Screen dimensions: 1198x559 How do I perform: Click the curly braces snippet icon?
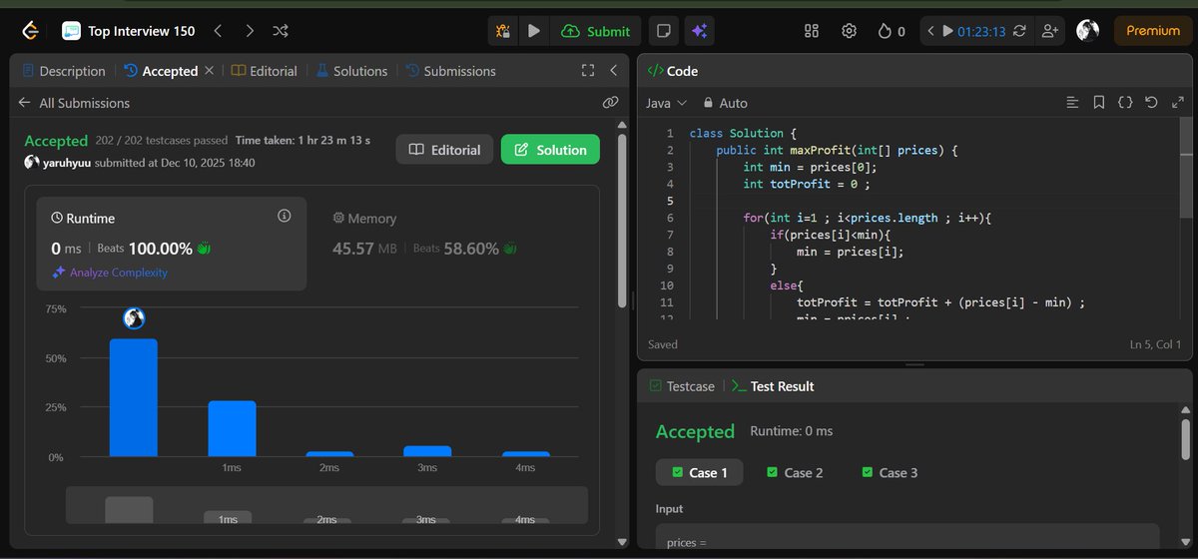click(x=1125, y=103)
